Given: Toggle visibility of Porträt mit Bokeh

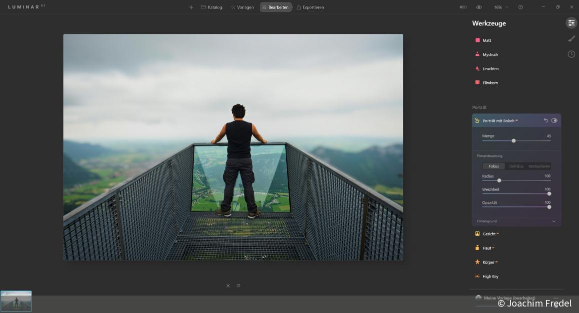Looking at the screenshot, I should click(554, 121).
